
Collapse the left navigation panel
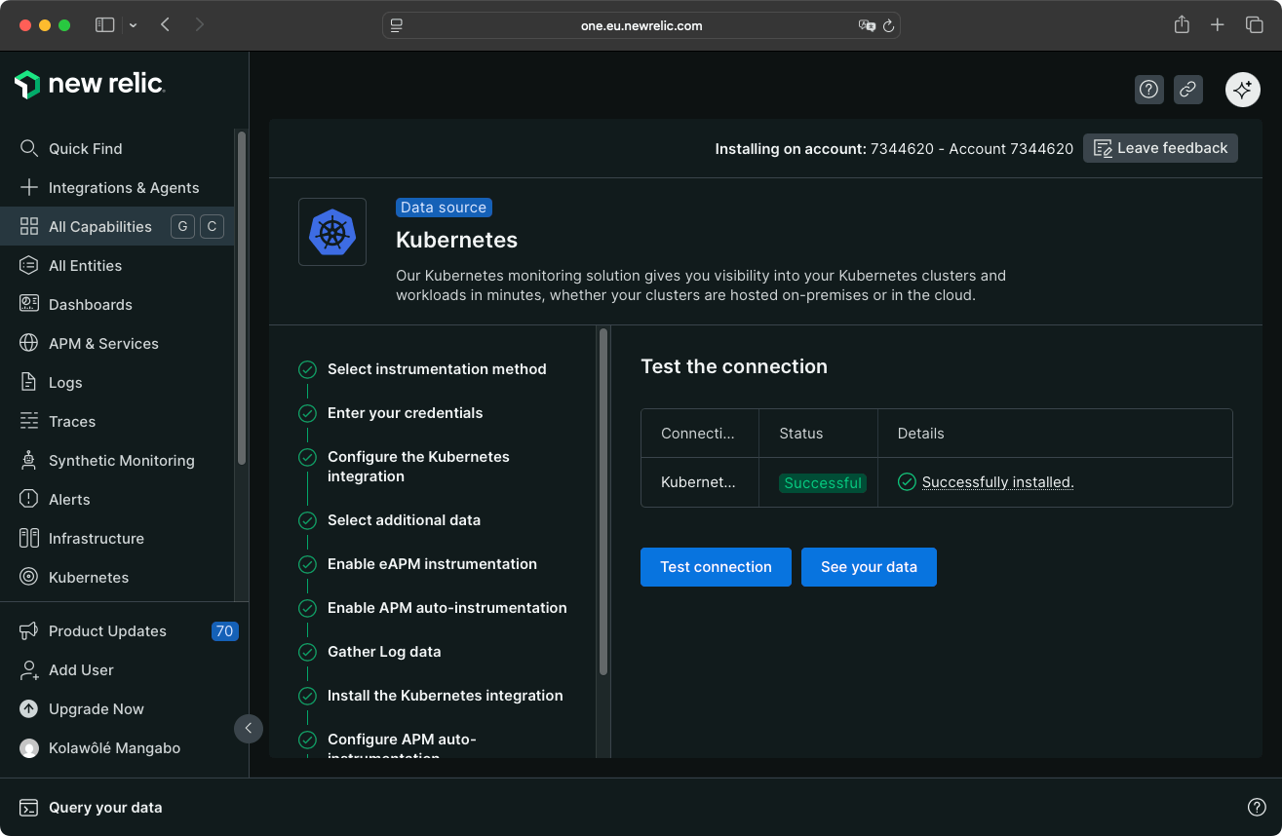(x=249, y=728)
